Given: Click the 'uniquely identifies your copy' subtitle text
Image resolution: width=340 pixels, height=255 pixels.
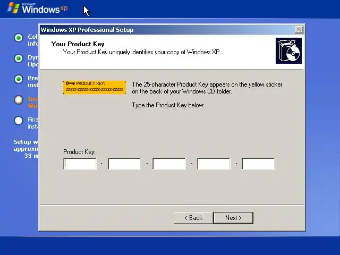Looking at the screenshot, I should pyautogui.click(x=142, y=52).
